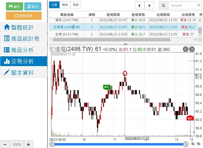
Task: Open 整體統計 overall statistics page
Action: click(24, 27)
